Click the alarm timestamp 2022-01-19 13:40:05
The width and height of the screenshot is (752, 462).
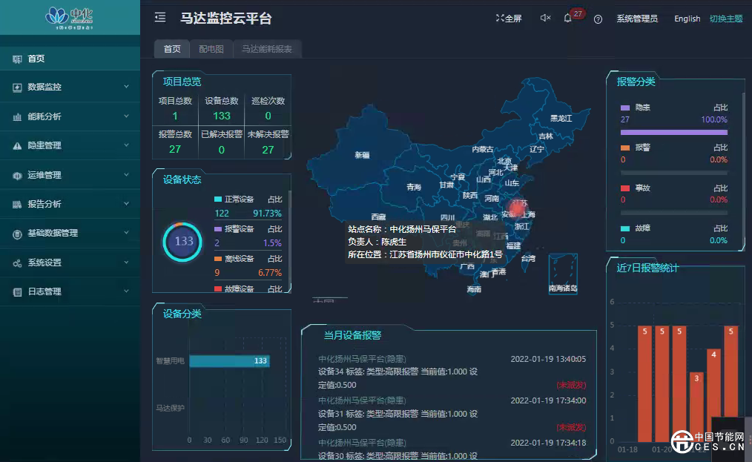pos(548,359)
